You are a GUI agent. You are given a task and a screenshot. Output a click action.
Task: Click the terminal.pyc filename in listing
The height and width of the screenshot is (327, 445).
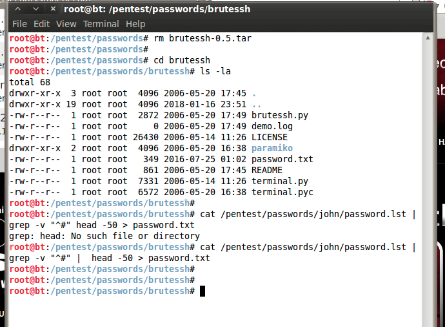pyautogui.click(x=282, y=192)
